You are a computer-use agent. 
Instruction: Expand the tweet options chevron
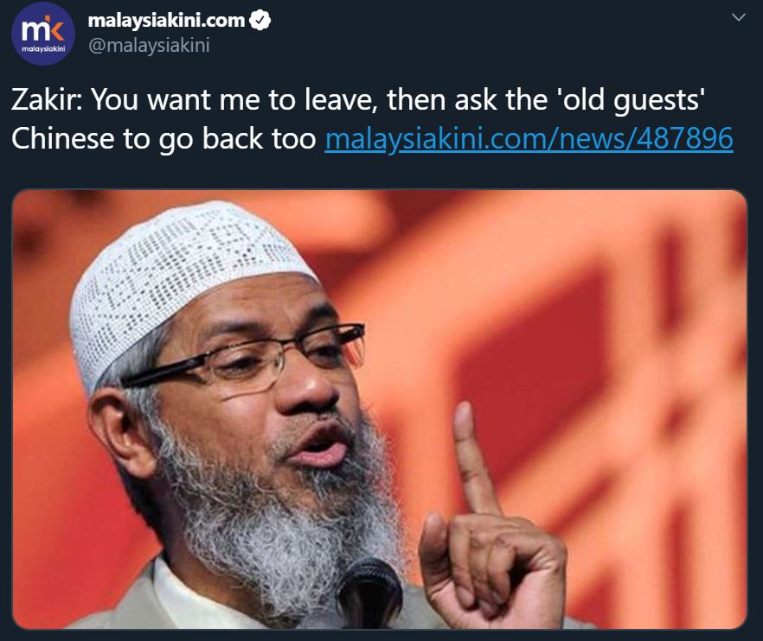click(739, 17)
